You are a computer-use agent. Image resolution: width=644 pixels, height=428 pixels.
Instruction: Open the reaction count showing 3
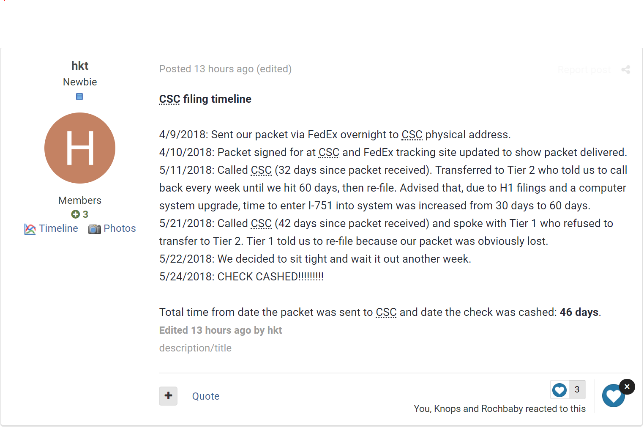577,390
